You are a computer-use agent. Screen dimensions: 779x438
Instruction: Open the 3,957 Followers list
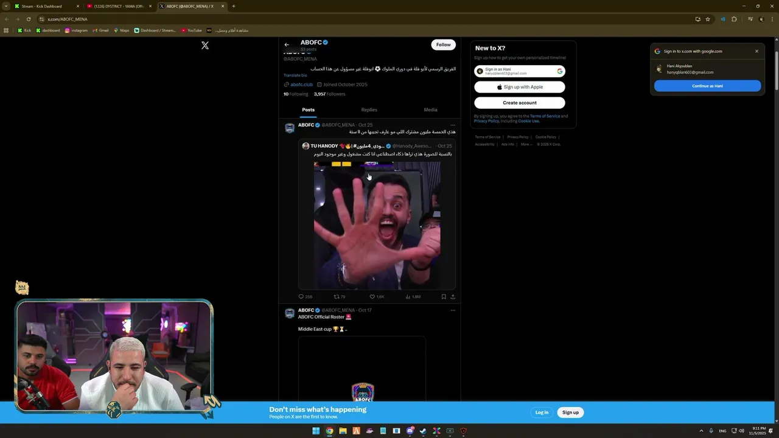pos(329,94)
